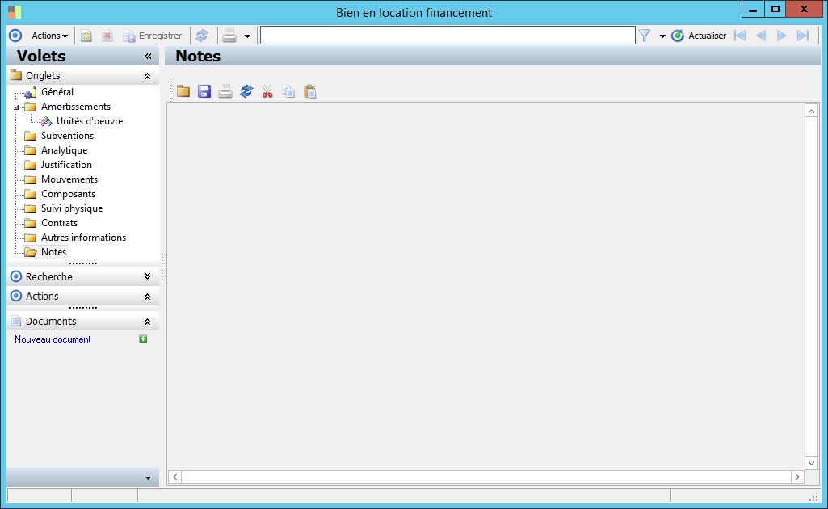
Task: Open the dropdown arrow at Volets panel bottom
Action: click(148, 478)
